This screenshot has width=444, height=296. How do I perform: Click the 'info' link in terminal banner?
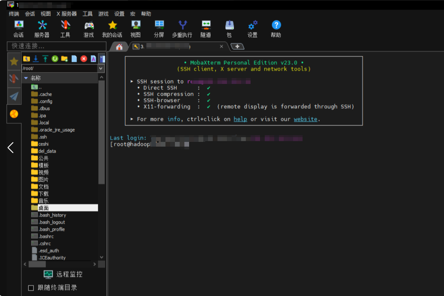point(174,119)
